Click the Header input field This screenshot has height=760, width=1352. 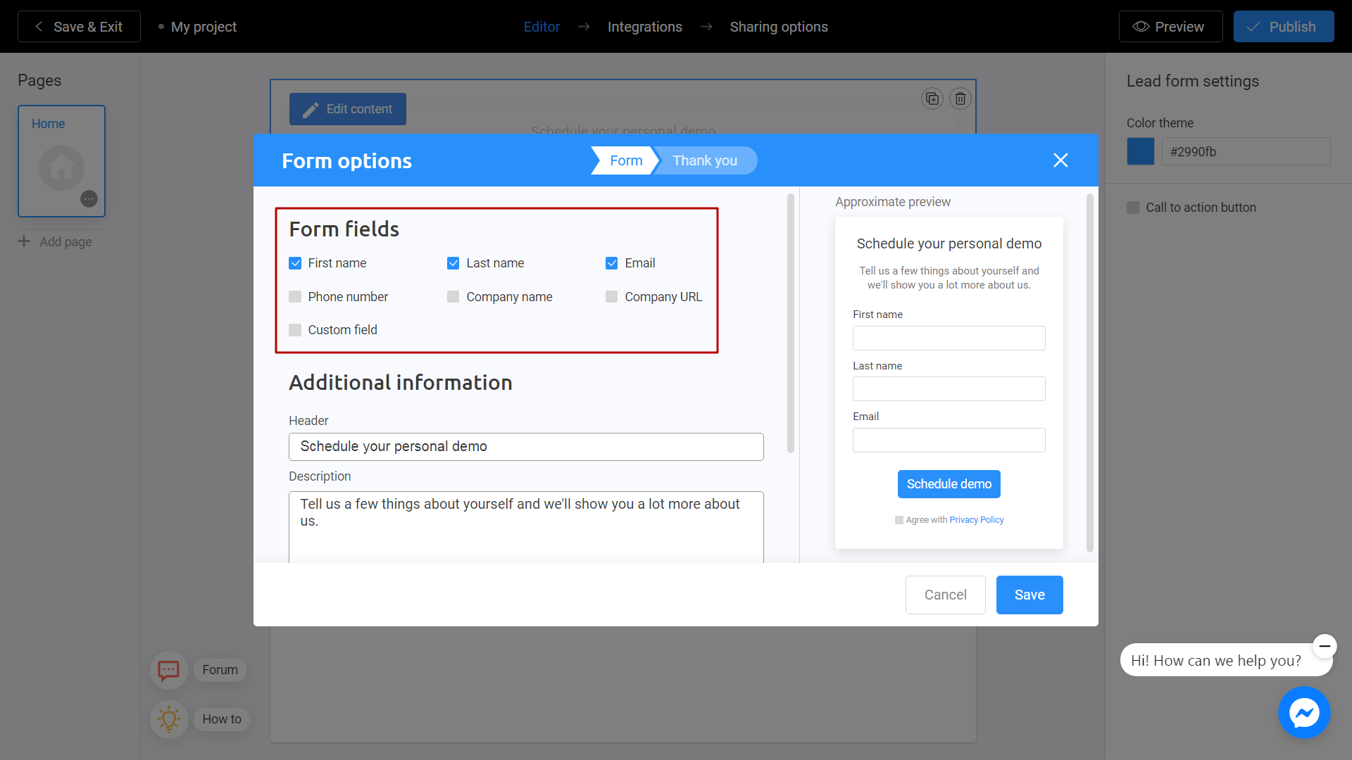tap(525, 445)
